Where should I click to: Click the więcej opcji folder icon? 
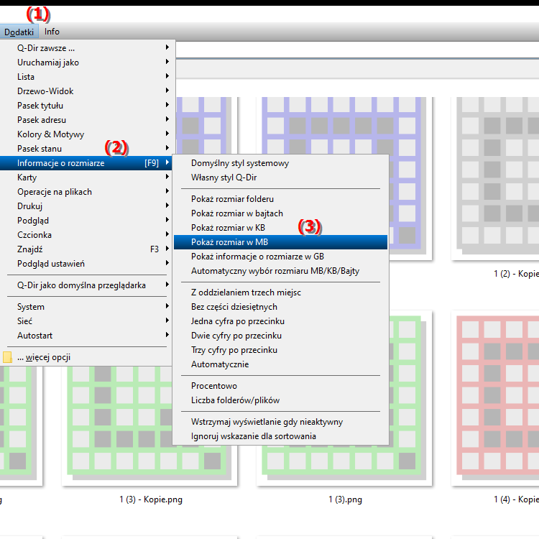(7, 357)
